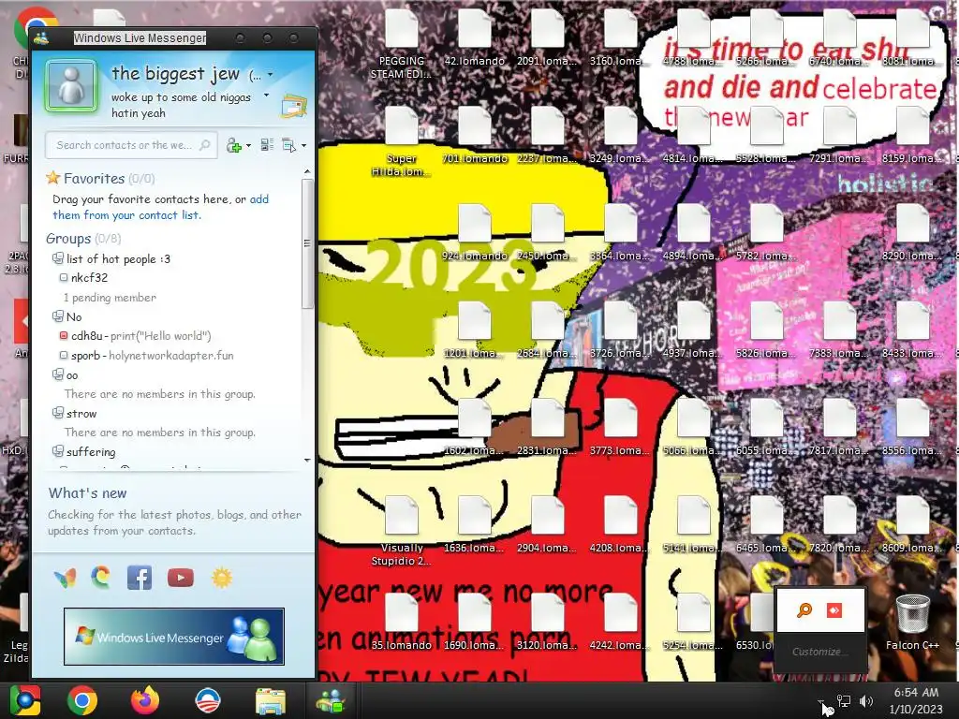The width and height of the screenshot is (959, 719).
Task: Select the 1636.loma... desktop file
Action: pyautogui.click(x=475, y=524)
